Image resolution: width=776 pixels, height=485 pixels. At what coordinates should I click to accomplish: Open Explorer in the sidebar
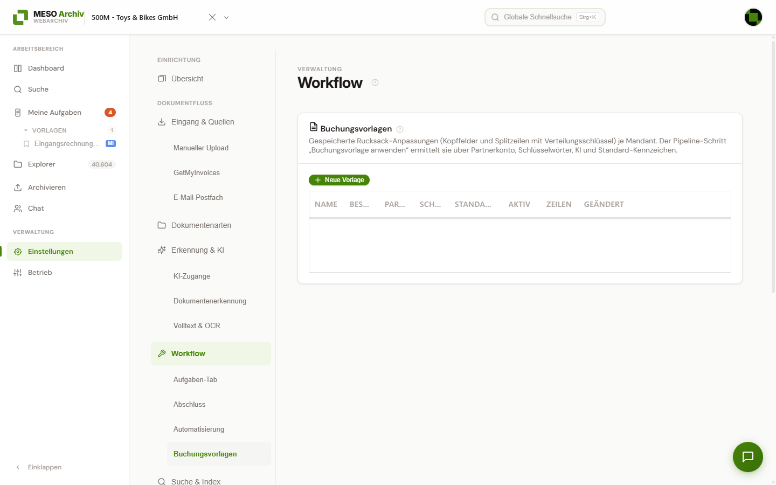point(65,164)
